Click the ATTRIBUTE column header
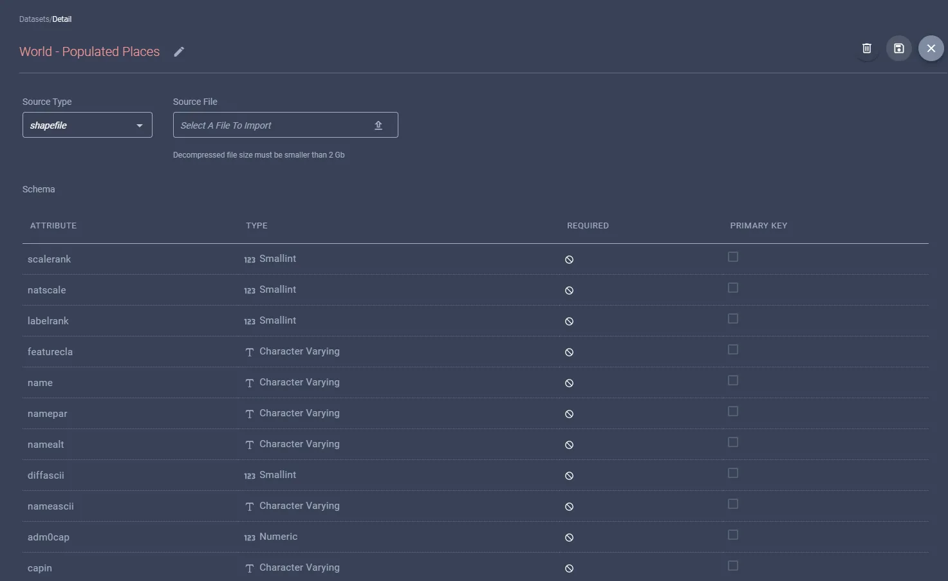The width and height of the screenshot is (948, 581). 53,226
